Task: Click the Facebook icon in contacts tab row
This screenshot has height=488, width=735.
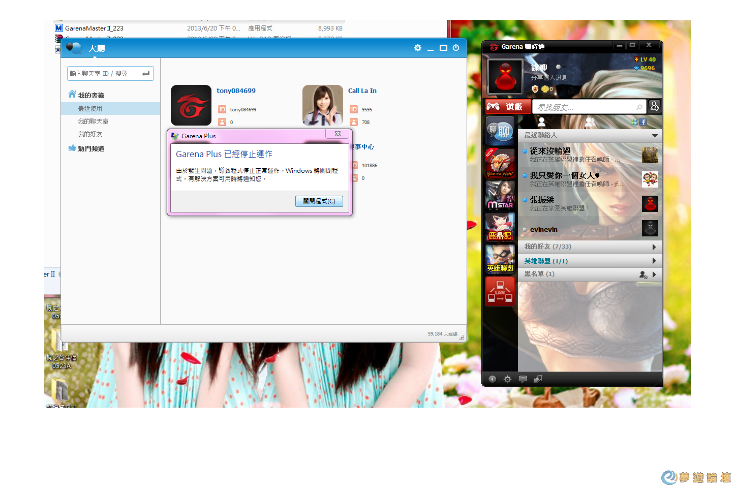Action: point(643,122)
